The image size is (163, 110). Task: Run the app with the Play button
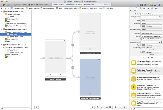click(x=4, y=5)
